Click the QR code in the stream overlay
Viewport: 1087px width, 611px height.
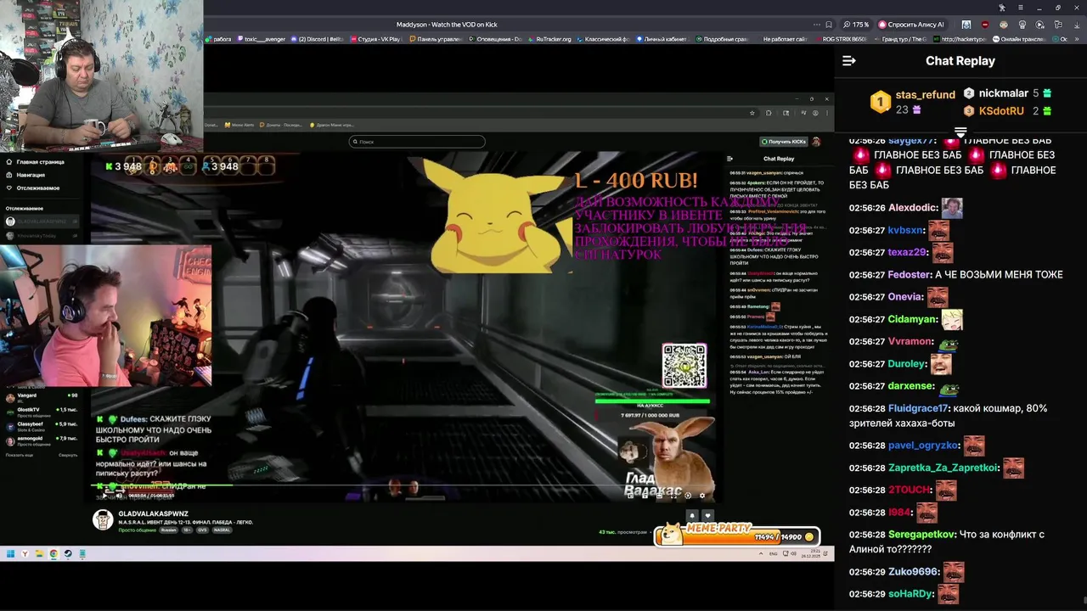click(684, 366)
